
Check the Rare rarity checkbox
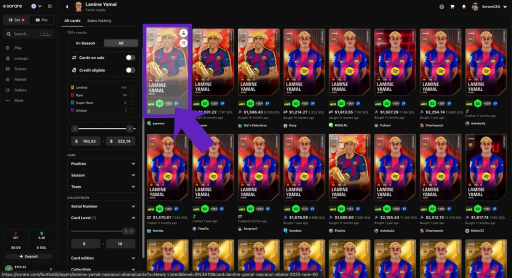(x=132, y=95)
